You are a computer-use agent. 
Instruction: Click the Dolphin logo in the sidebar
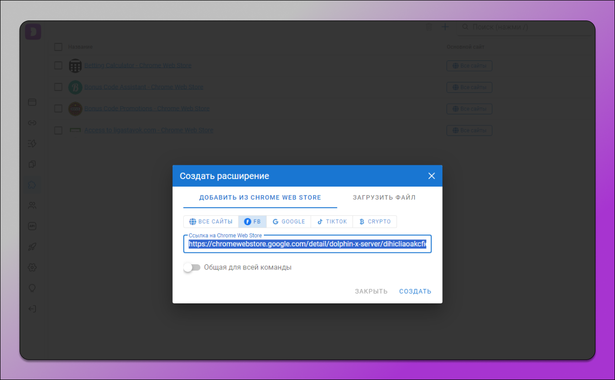[33, 31]
